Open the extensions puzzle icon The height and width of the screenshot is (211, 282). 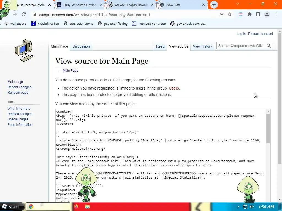(x=250, y=14)
